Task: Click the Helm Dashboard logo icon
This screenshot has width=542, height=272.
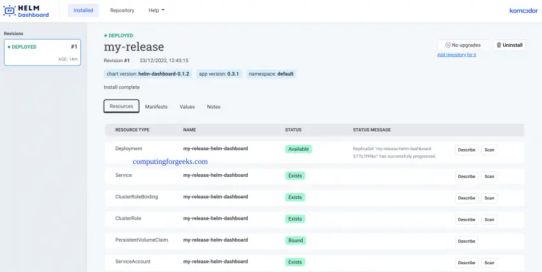Action: pos(11,11)
